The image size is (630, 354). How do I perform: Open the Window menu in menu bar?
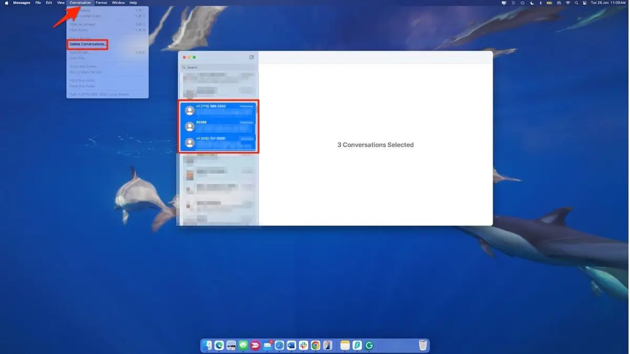pyautogui.click(x=118, y=3)
